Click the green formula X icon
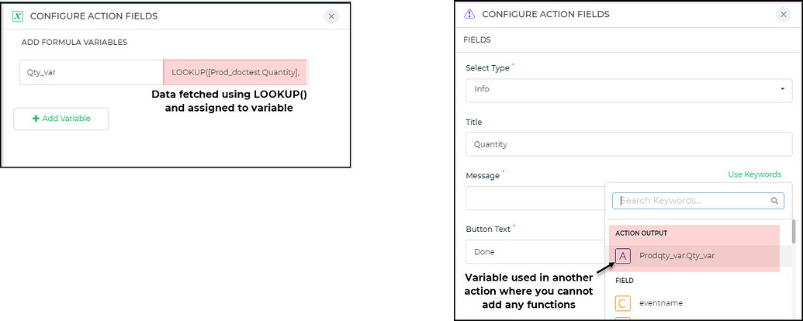 (17, 16)
